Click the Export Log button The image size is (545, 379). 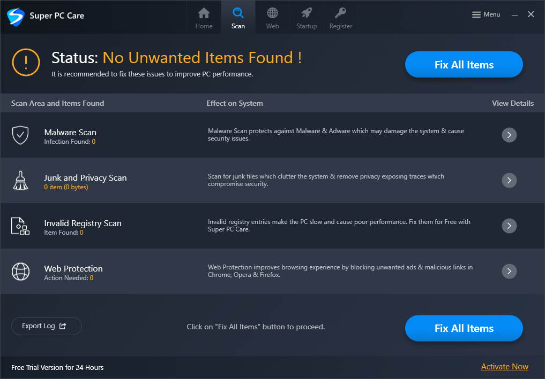click(x=46, y=326)
